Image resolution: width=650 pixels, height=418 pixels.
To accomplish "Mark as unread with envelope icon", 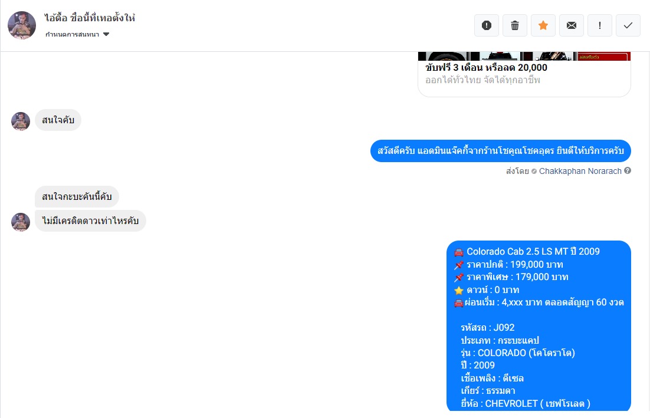I will pyautogui.click(x=571, y=25).
